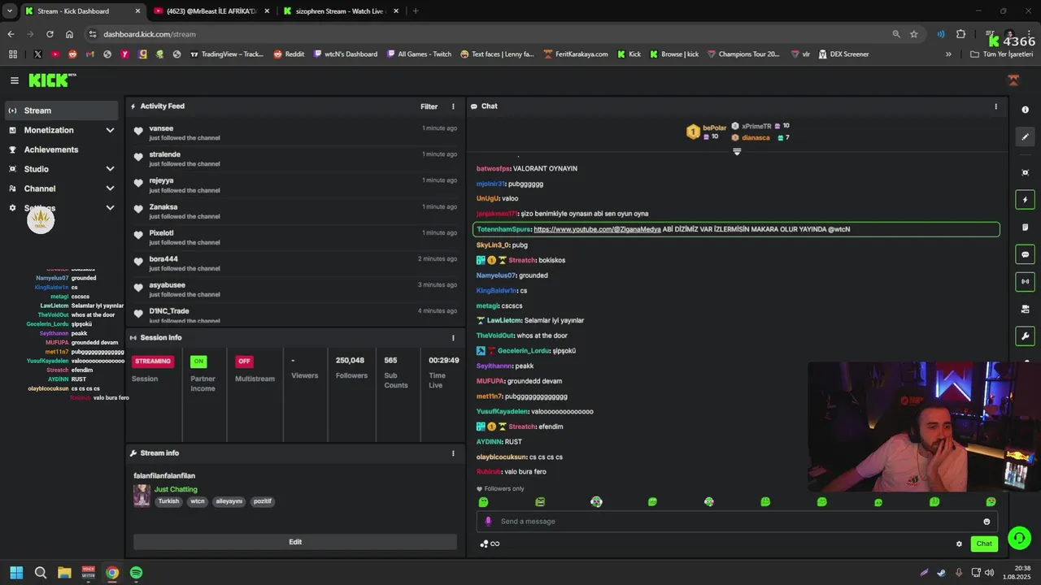Image resolution: width=1041 pixels, height=585 pixels.
Task: Click the browser home button
Action: point(69,34)
